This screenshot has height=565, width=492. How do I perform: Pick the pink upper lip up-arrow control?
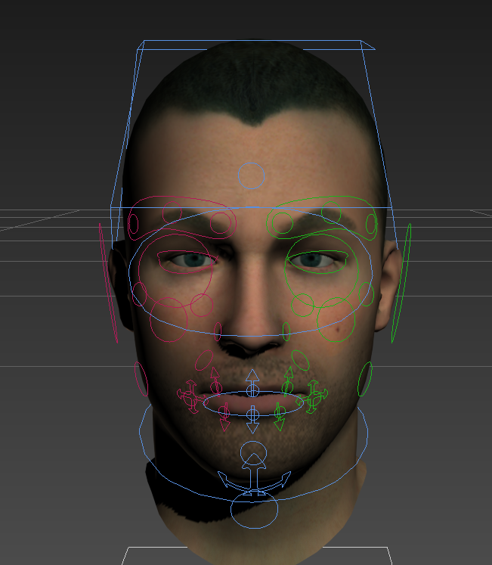coord(215,376)
